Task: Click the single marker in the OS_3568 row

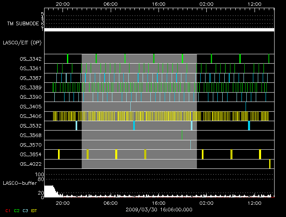Action: point(182,135)
